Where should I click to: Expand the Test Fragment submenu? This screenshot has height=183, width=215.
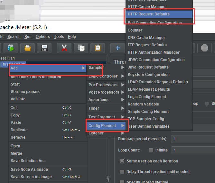pyautogui.click(x=106, y=117)
